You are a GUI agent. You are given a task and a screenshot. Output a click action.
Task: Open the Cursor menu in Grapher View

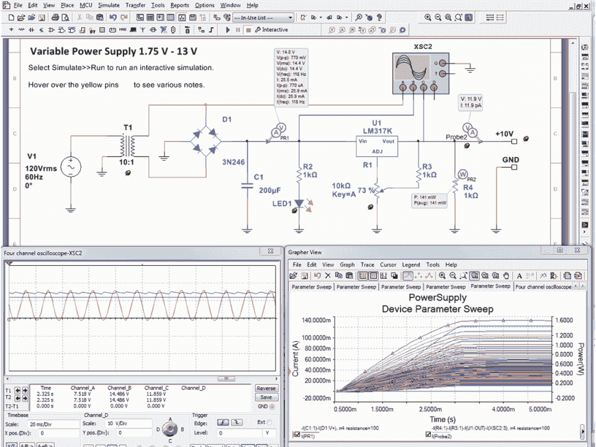388,264
